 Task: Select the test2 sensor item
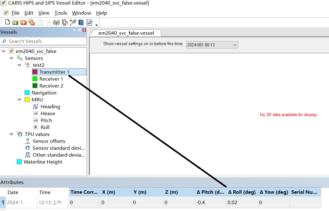click(x=39, y=65)
